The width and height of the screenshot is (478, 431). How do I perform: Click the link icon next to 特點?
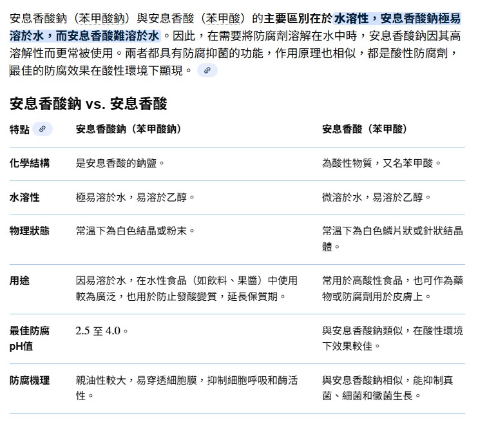[43, 129]
